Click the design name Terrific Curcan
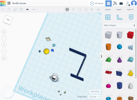137x100 pixels. pyautogui.click(x=19, y=3)
